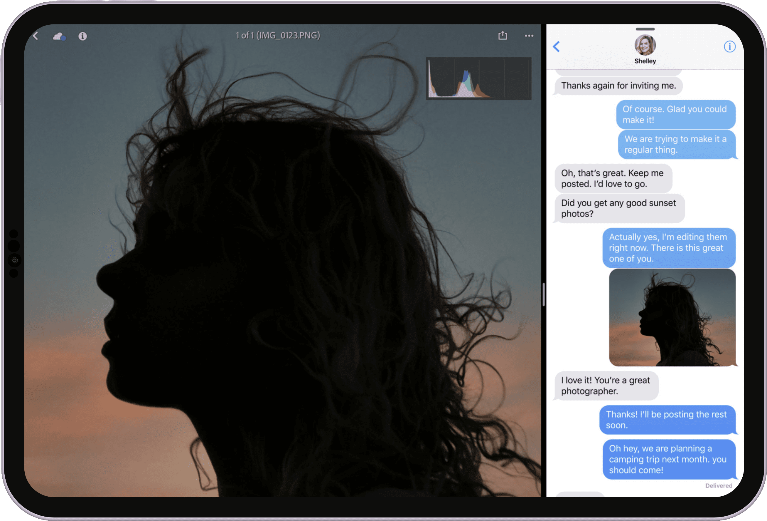
Task: Tap Shelley's contact name
Action: pos(645,61)
